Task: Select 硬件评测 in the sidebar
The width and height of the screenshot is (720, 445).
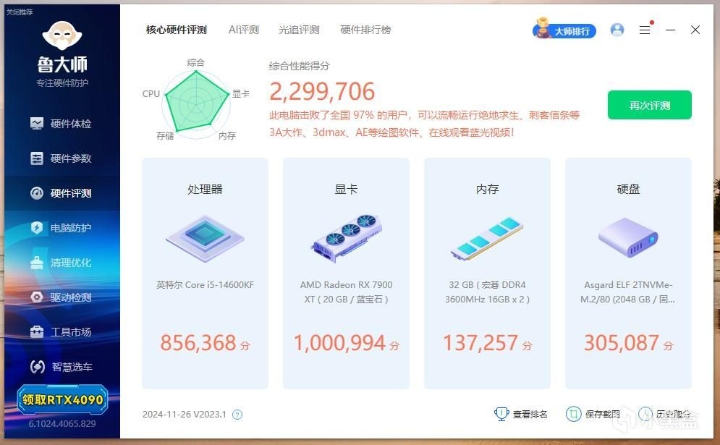Action: [62, 193]
